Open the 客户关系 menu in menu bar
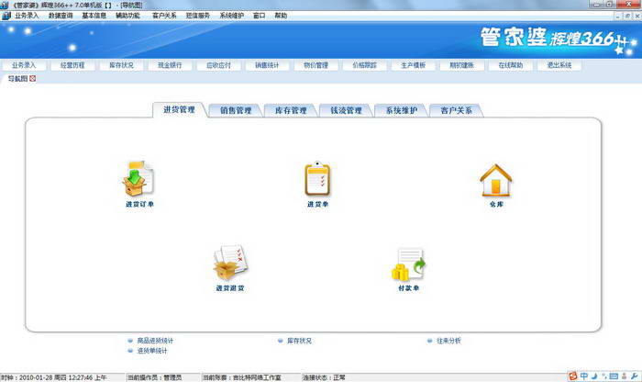Viewport: 642px width, 382px height. click(164, 16)
